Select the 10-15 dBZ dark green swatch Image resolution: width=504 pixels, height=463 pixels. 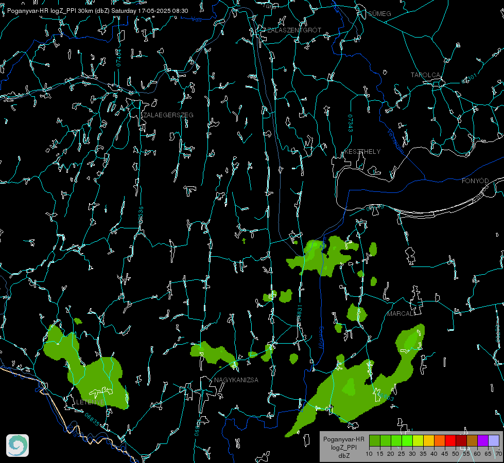click(x=375, y=441)
